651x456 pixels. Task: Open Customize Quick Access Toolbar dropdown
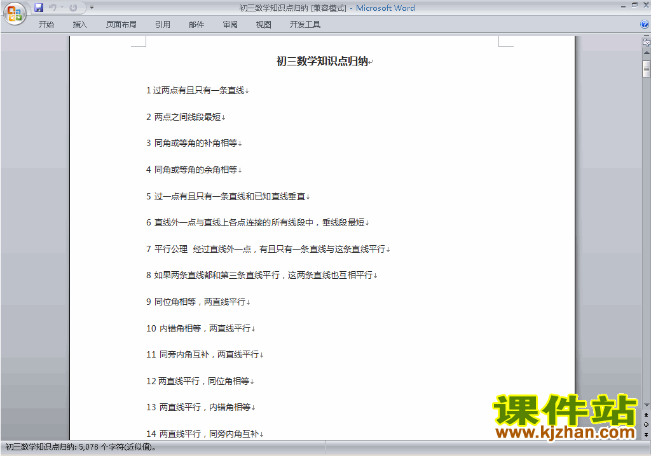tap(92, 8)
